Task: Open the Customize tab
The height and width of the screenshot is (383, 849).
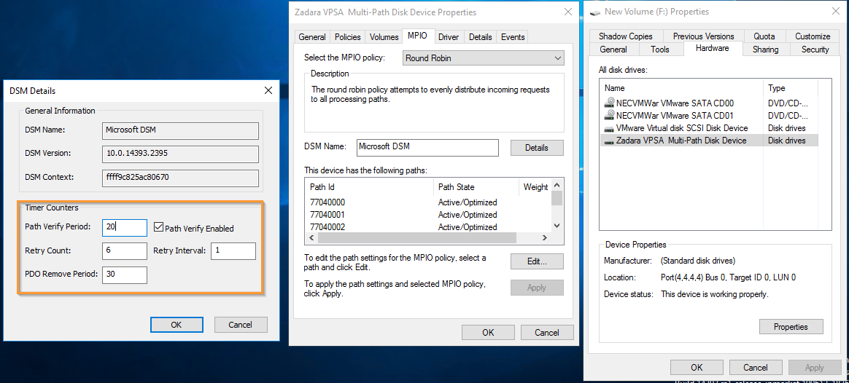Action: [x=813, y=36]
